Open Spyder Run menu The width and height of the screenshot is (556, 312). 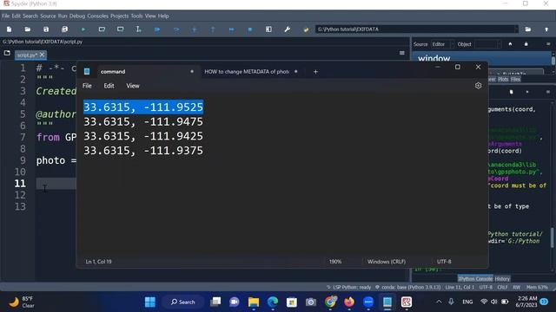(x=63, y=16)
